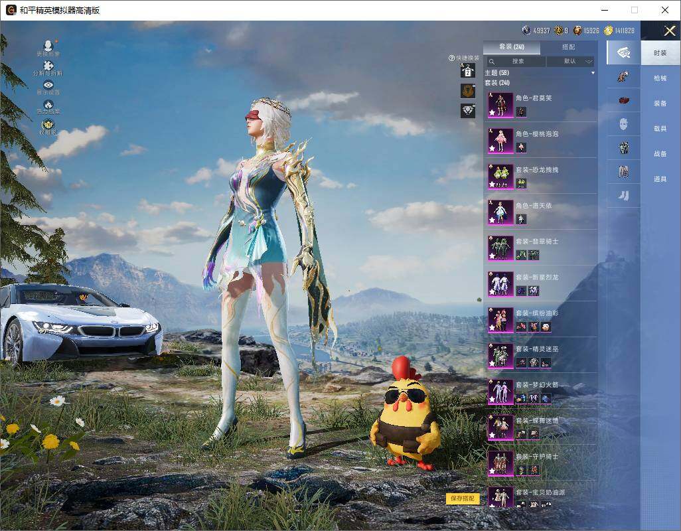The height and width of the screenshot is (531, 681).
Task: Click the white BMW sports car
Action: tap(80, 323)
